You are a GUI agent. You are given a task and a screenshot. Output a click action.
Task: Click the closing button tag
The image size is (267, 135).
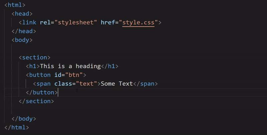pyautogui.click(x=42, y=92)
